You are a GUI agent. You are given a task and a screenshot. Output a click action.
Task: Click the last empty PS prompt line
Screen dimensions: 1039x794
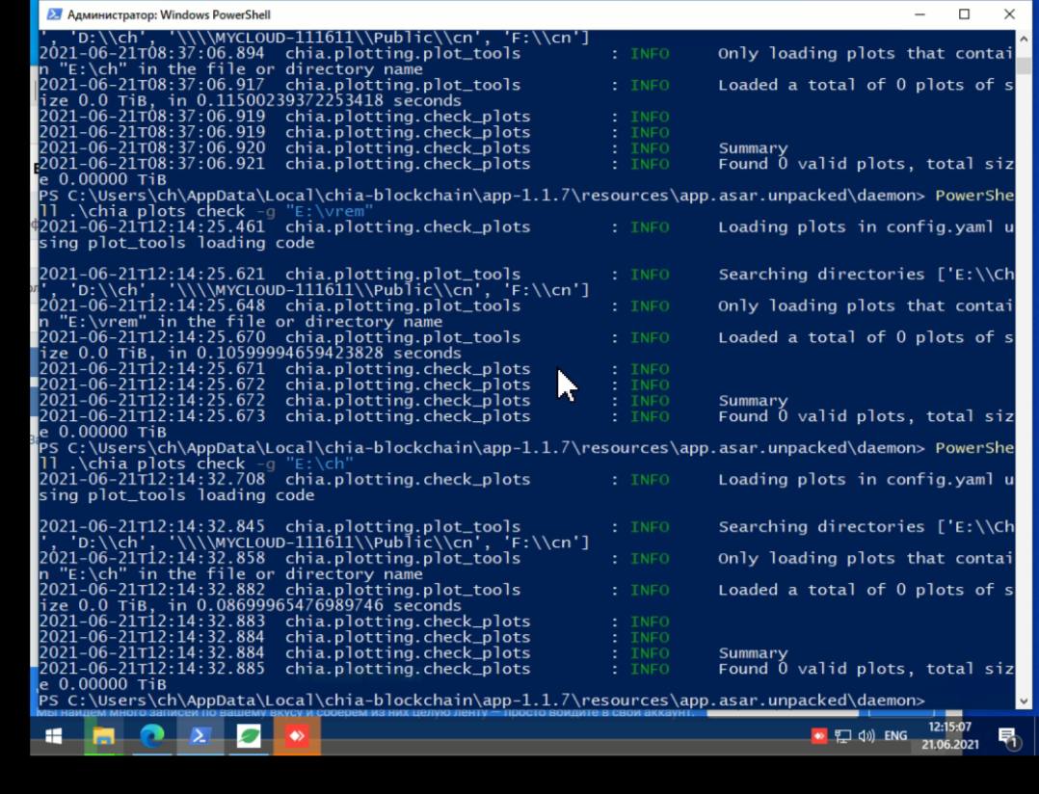tap(481, 701)
